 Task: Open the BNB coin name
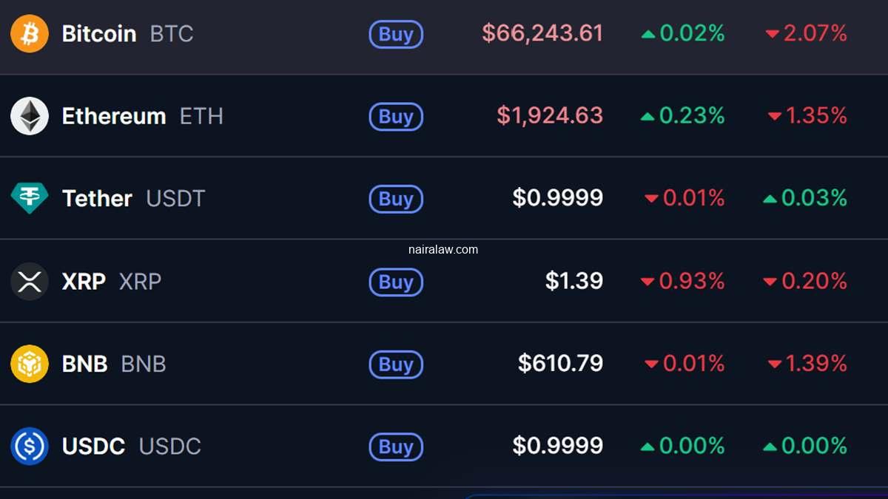(85, 364)
